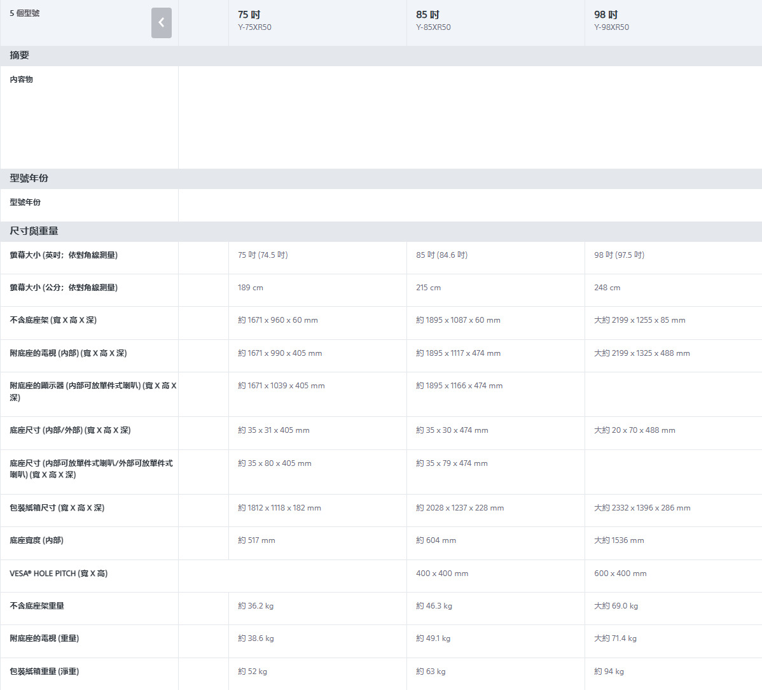762x690 pixels.
Task: Click the 內容物 row label
Action: (21, 80)
